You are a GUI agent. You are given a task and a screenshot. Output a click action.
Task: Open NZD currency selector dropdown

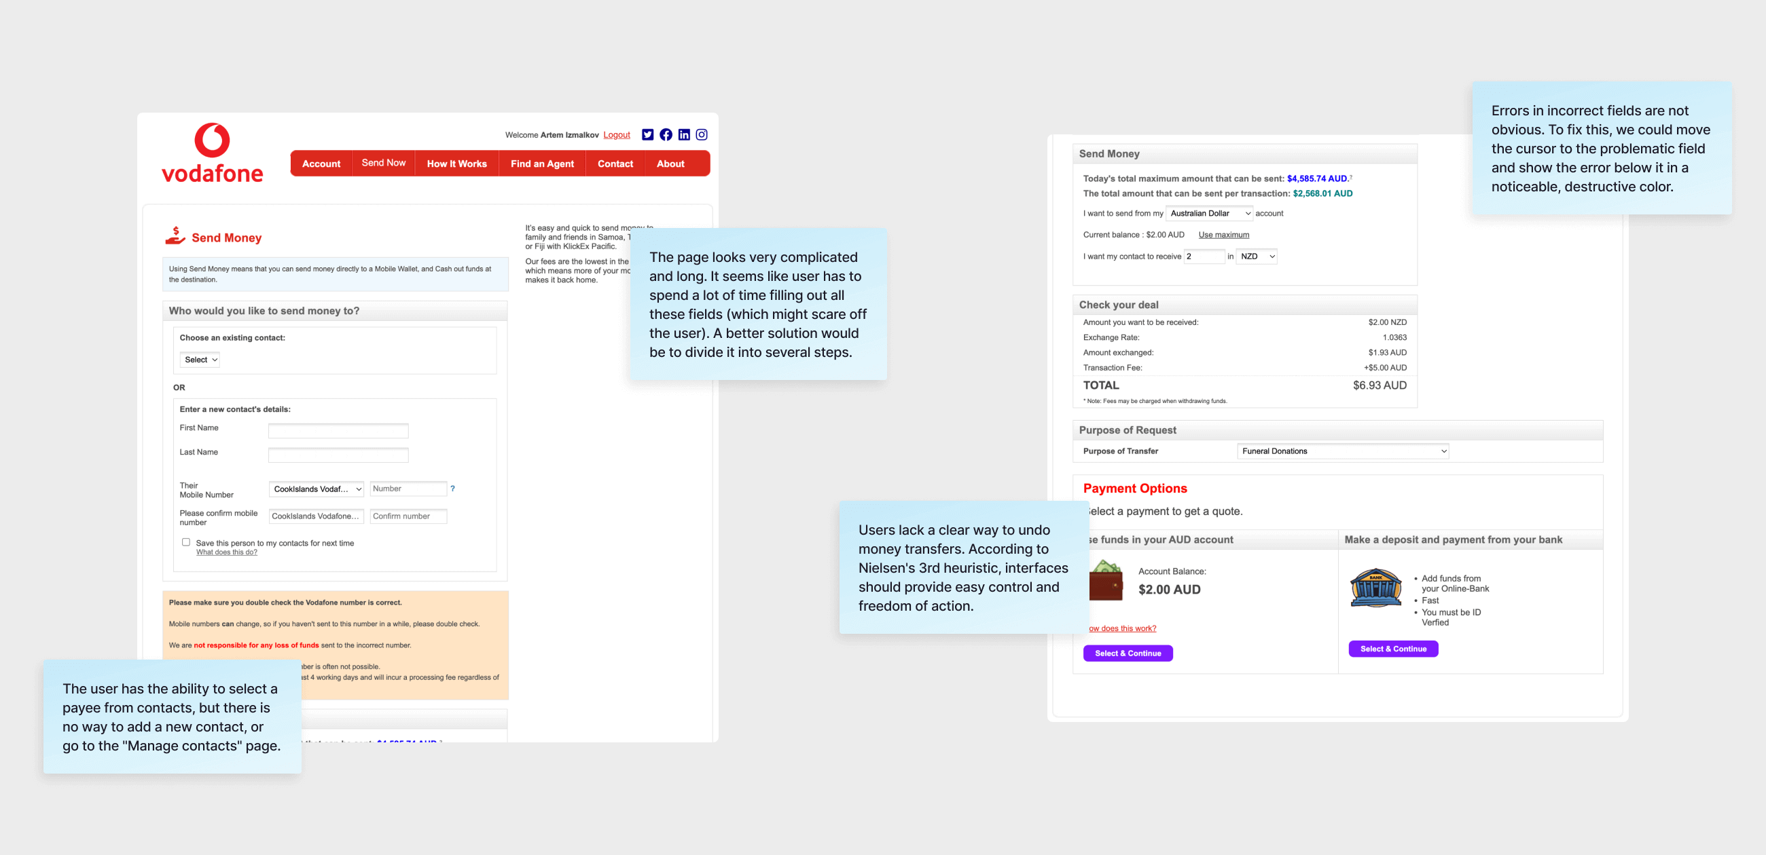tap(1256, 255)
